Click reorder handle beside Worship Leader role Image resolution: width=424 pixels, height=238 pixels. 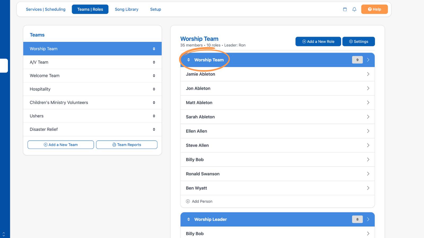188,219
